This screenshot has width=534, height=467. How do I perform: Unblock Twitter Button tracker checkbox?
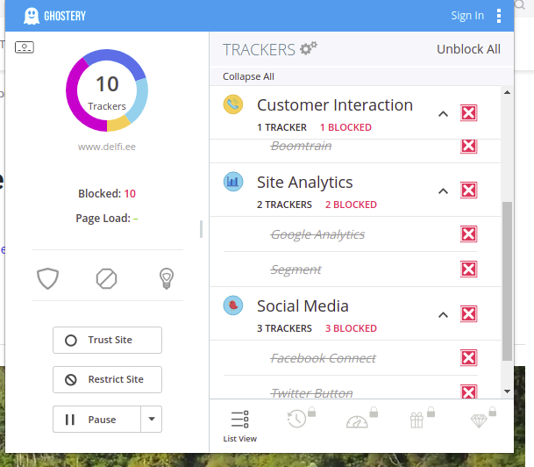468,392
